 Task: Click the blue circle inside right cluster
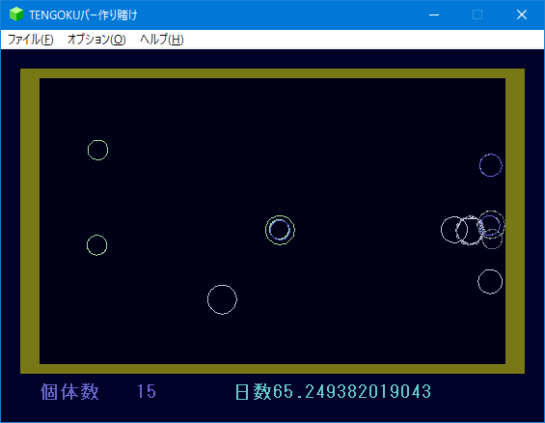click(489, 225)
